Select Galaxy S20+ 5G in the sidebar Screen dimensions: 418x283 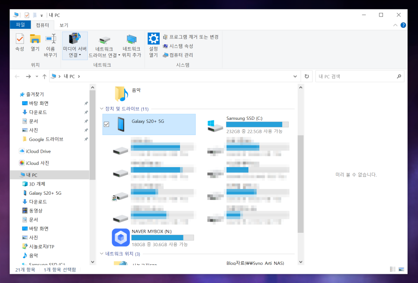(42, 193)
